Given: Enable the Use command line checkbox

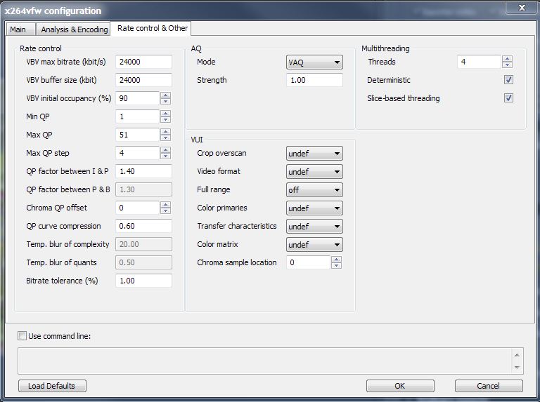Looking at the screenshot, I should click(22, 335).
